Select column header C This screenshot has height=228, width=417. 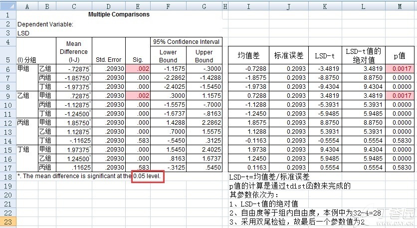pyautogui.click(x=74, y=6)
